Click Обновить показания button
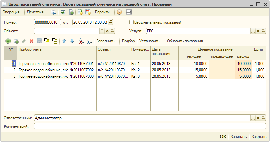Viewport: 270px width, 142px height. (x=185, y=41)
